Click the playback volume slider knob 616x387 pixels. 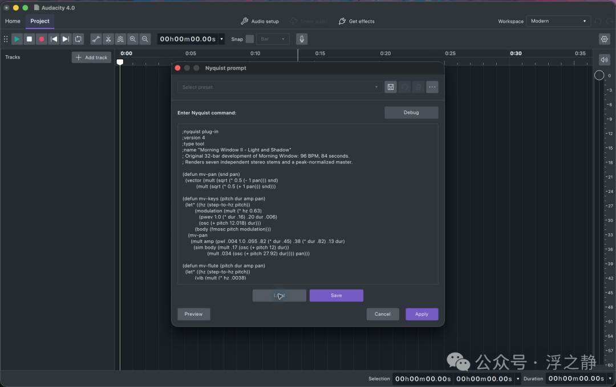599,75
